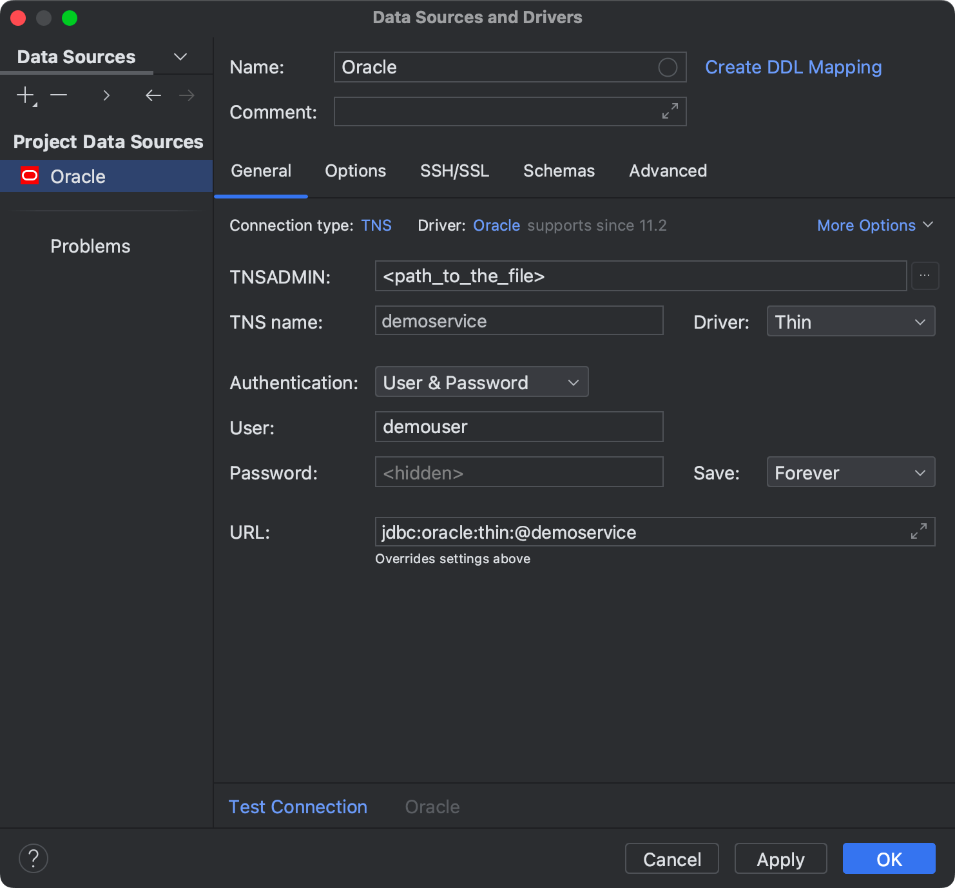Image resolution: width=955 pixels, height=888 pixels.
Task: Remove the selected Oracle data source
Action: [59, 95]
